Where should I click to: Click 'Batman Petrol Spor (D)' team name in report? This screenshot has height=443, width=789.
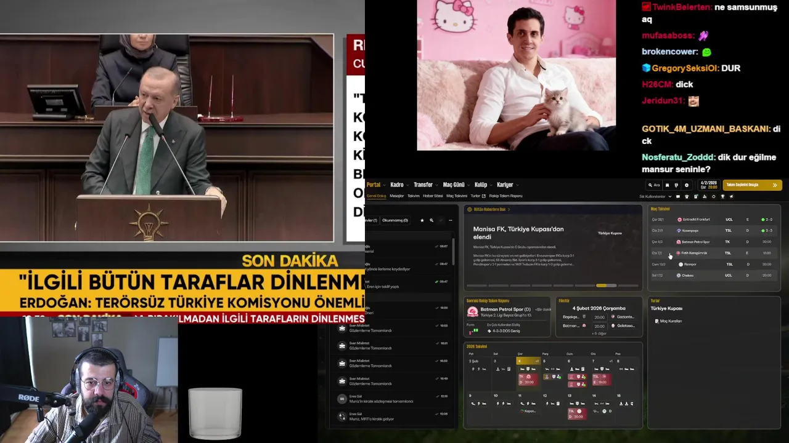click(505, 309)
